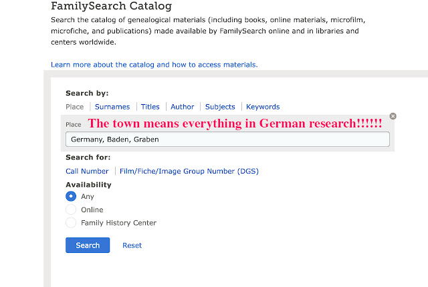Select the Any availability option
The height and width of the screenshot is (287, 428).
point(71,196)
